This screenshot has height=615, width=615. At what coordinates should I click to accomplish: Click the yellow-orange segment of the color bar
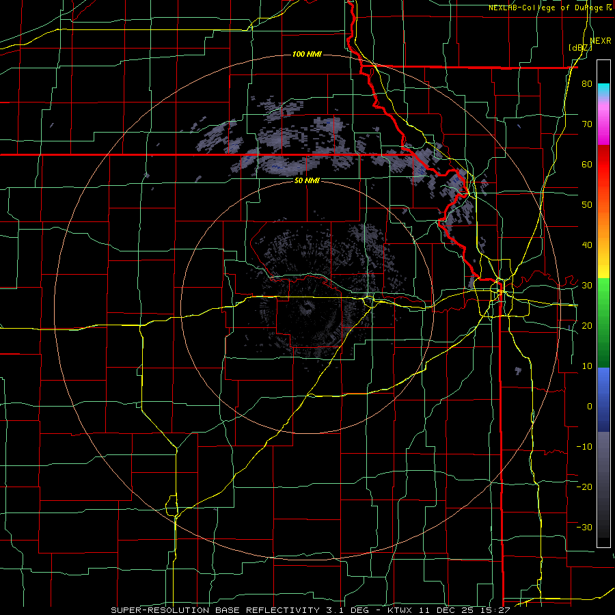603,243
